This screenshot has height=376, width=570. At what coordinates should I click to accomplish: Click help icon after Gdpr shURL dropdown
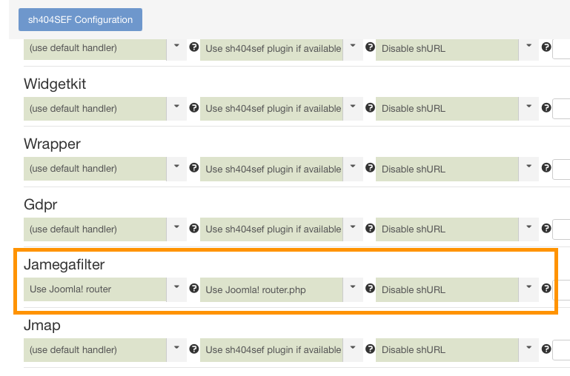546,229
